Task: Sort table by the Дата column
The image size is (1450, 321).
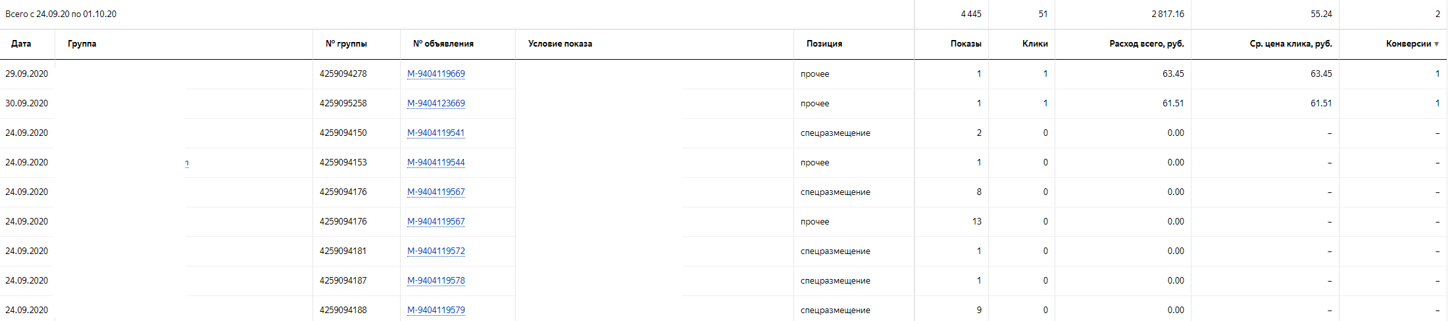Action: click(x=21, y=44)
